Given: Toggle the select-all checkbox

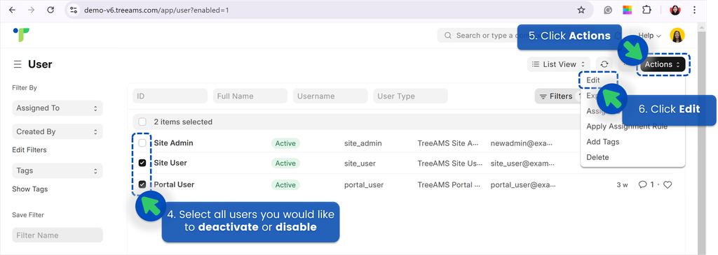Looking at the screenshot, I should point(142,122).
